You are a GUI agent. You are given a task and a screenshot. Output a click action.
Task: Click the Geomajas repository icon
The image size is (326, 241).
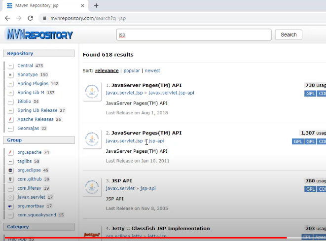pos(10,129)
